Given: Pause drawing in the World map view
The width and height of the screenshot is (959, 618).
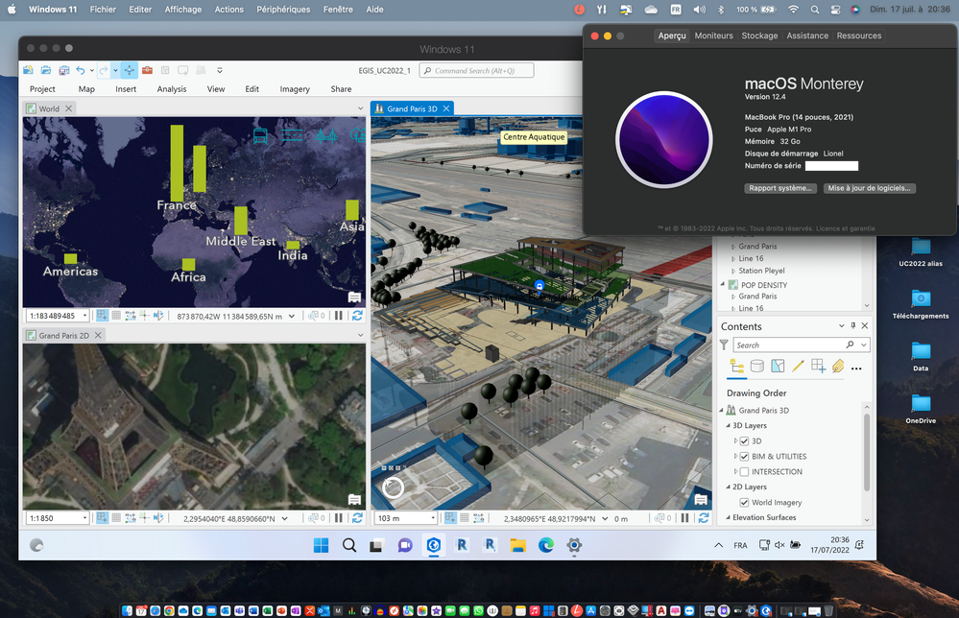Looking at the screenshot, I should click(337, 317).
